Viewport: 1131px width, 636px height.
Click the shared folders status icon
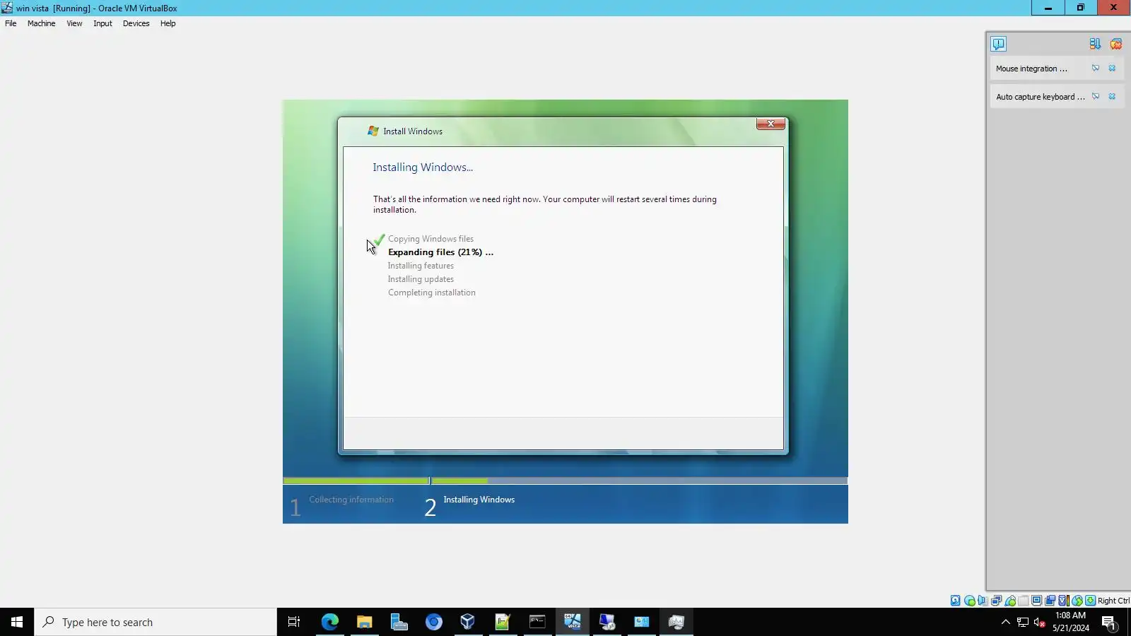1024,601
